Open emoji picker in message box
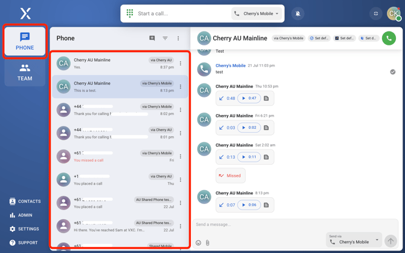Screen dimensions: 405x253 (x=198, y=243)
